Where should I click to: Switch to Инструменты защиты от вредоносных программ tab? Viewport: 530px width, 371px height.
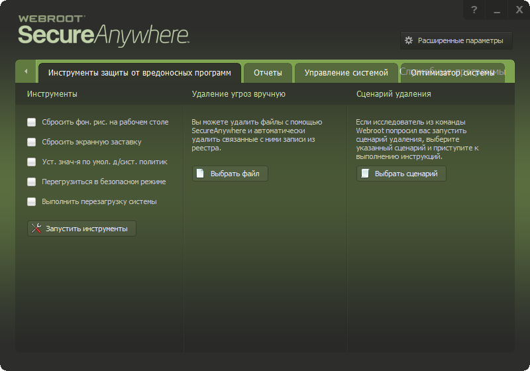pyautogui.click(x=140, y=73)
